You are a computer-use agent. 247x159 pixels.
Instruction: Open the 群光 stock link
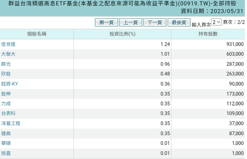point(6,64)
